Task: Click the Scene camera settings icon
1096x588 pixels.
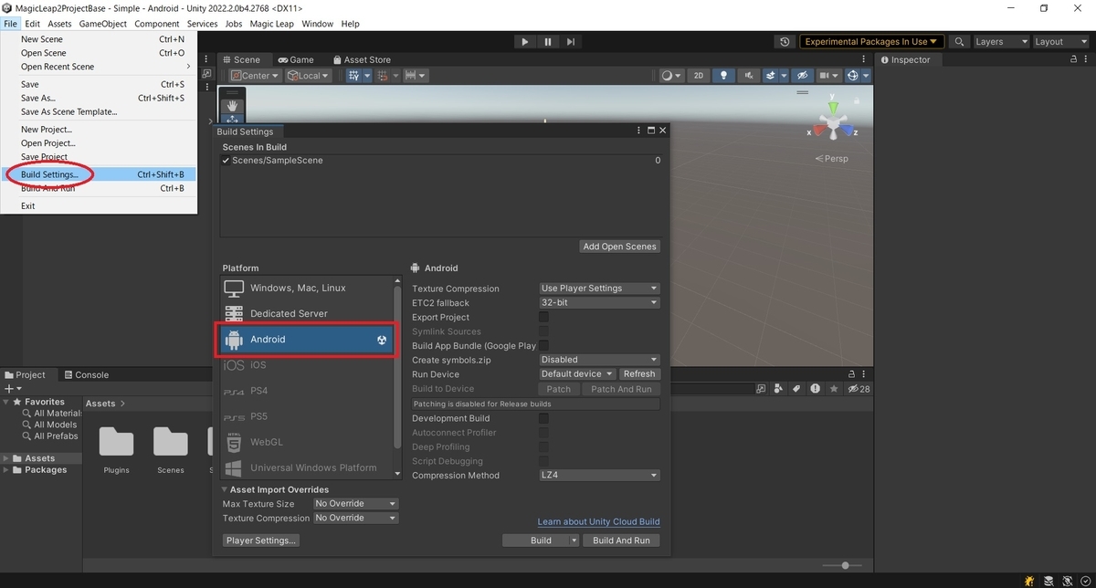Action: tap(828, 76)
